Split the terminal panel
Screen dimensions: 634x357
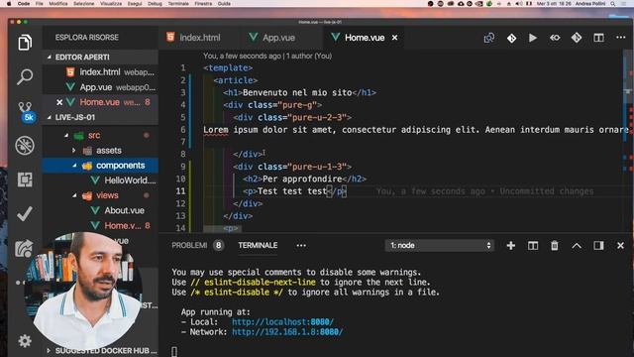[533, 246]
